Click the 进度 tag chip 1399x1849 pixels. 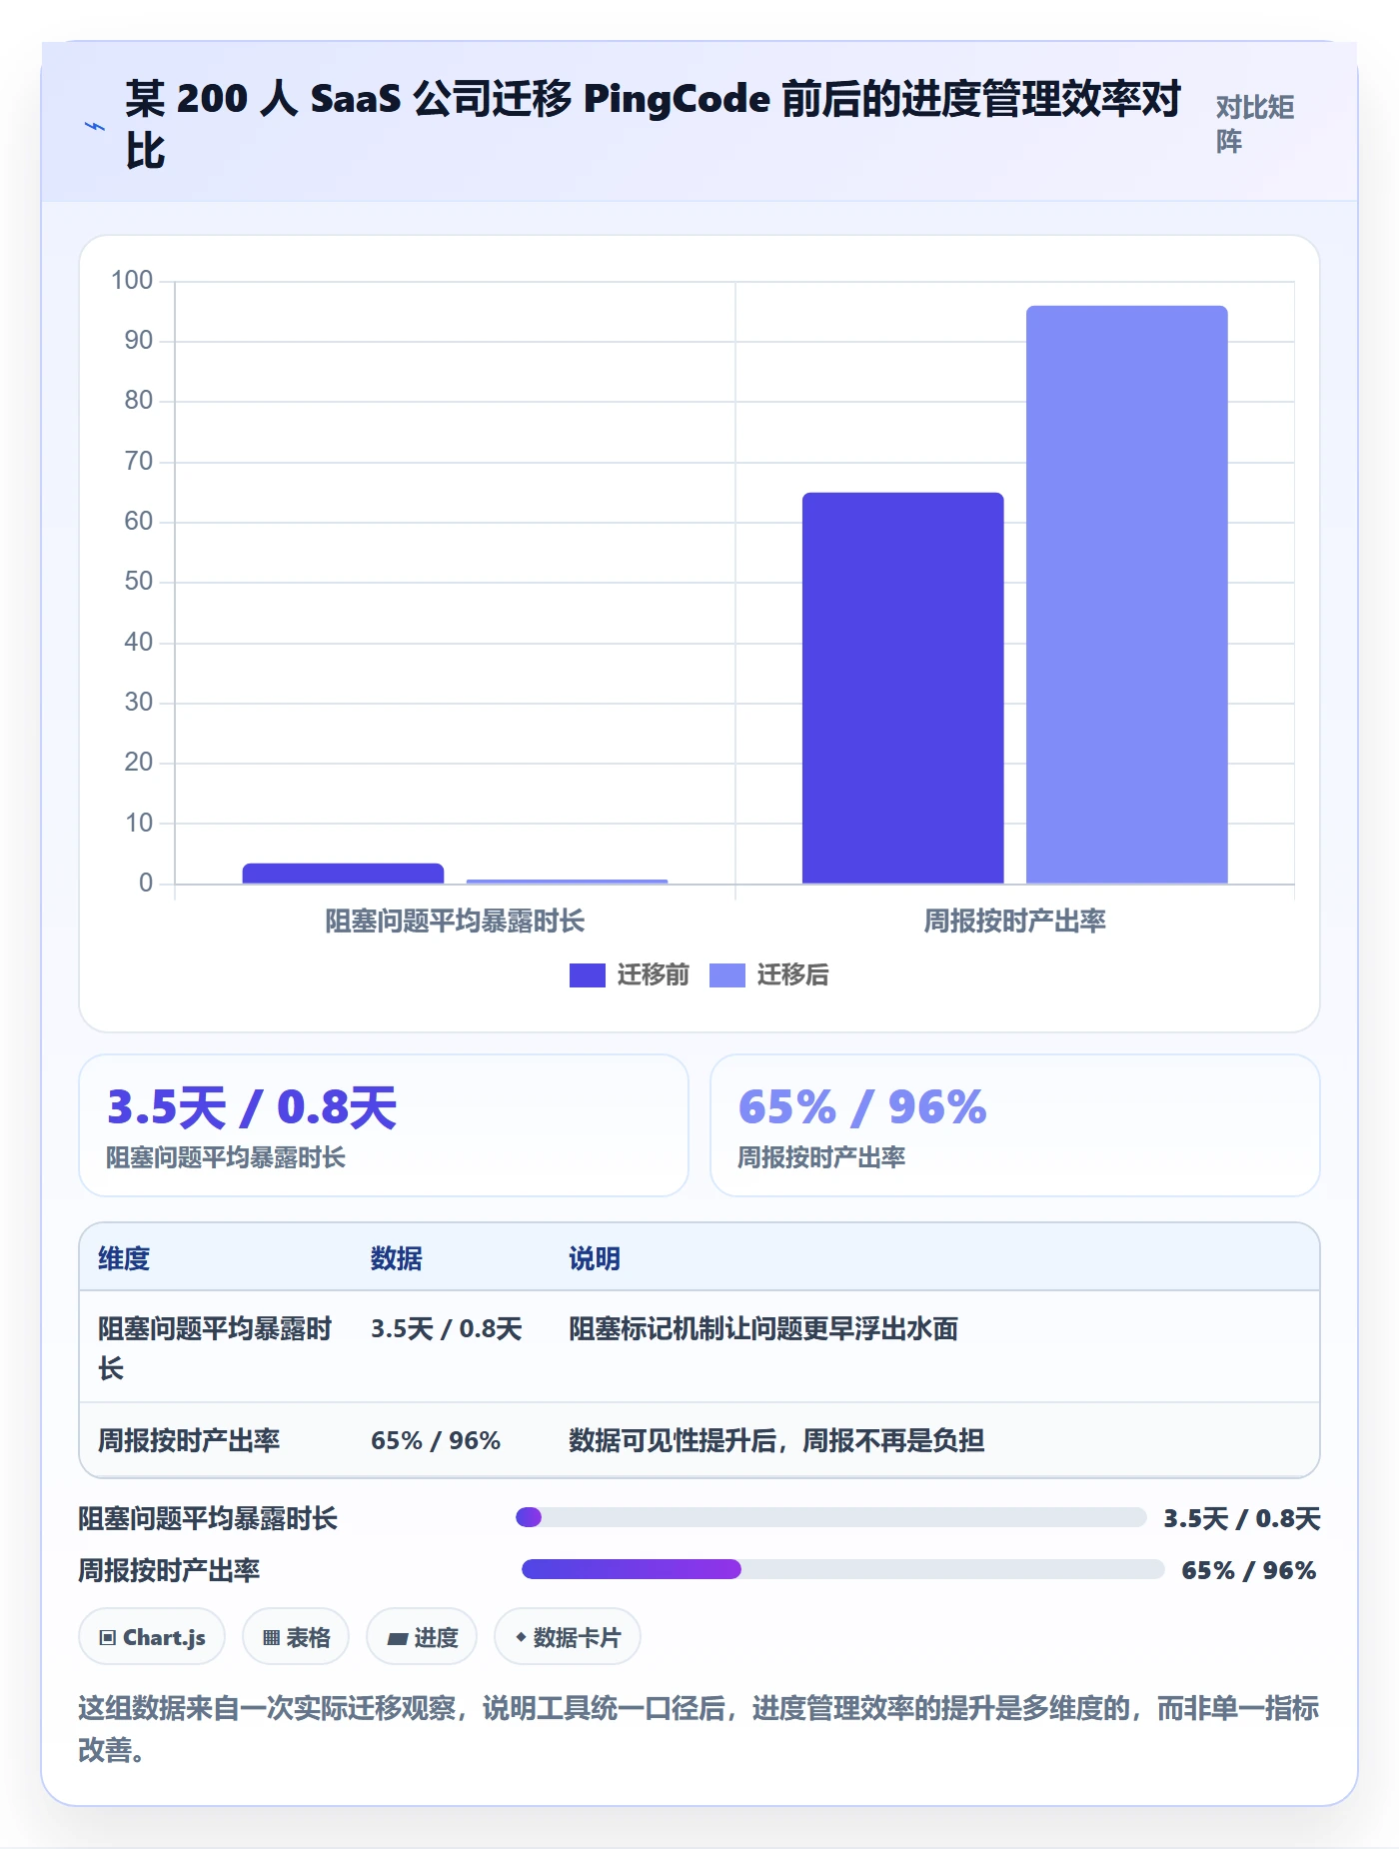[422, 1637]
